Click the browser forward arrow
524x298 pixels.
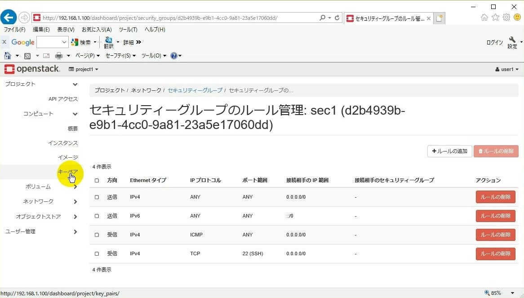[24, 18]
